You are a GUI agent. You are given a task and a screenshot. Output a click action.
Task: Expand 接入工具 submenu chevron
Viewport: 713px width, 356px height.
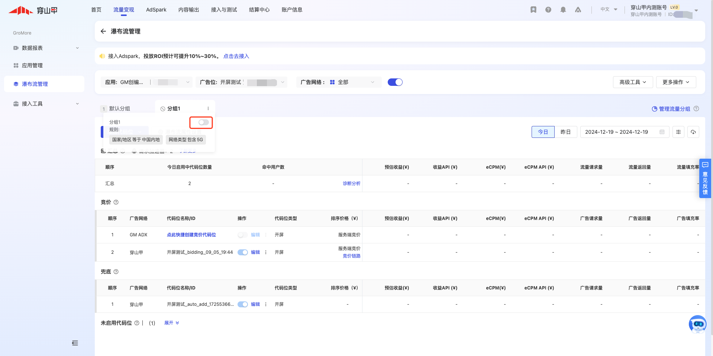coord(77,104)
